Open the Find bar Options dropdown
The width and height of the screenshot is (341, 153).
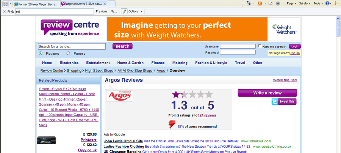coord(135,11)
